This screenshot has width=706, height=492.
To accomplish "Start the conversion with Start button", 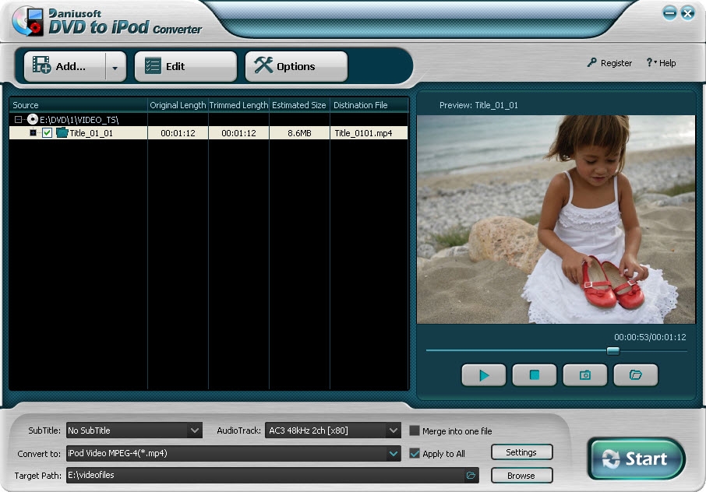I will pos(637,459).
